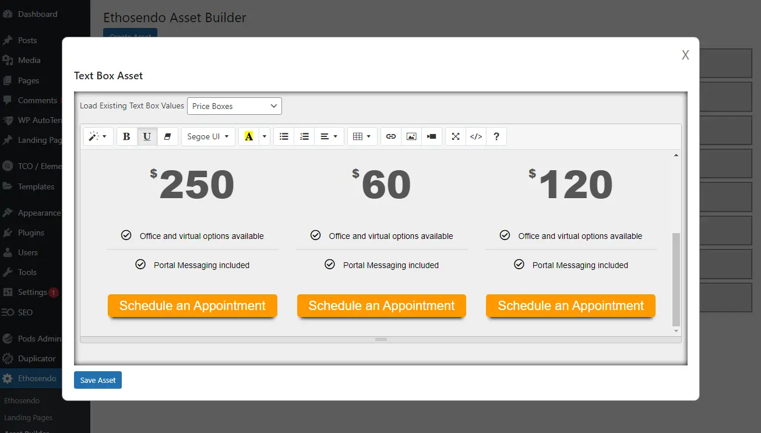Open the Load Existing Text Box Values dropdown
Viewport: 761px width, 433px height.
pyautogui.click(x=234, y=105)
